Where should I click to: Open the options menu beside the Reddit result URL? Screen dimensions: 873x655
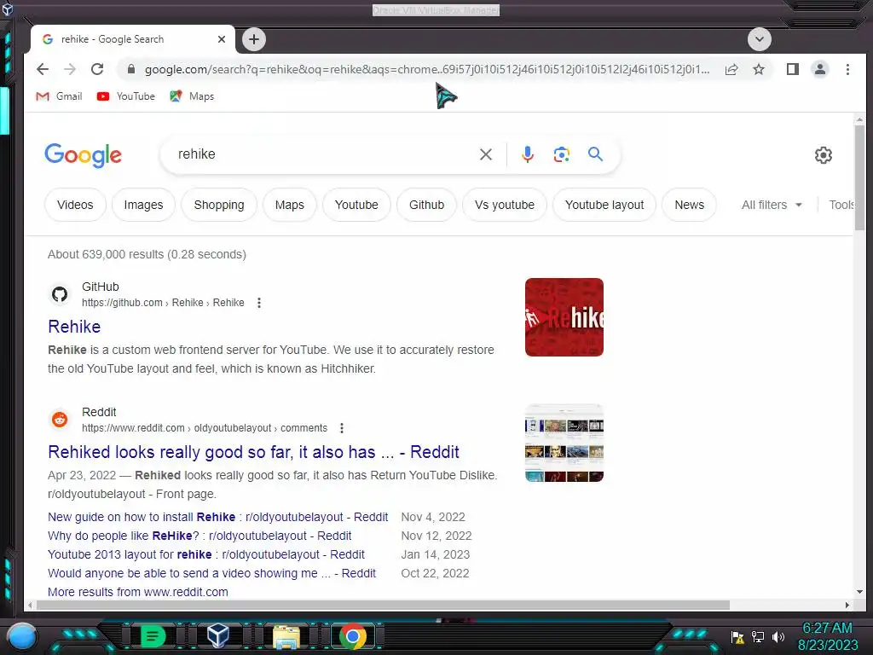coord(342,428)
